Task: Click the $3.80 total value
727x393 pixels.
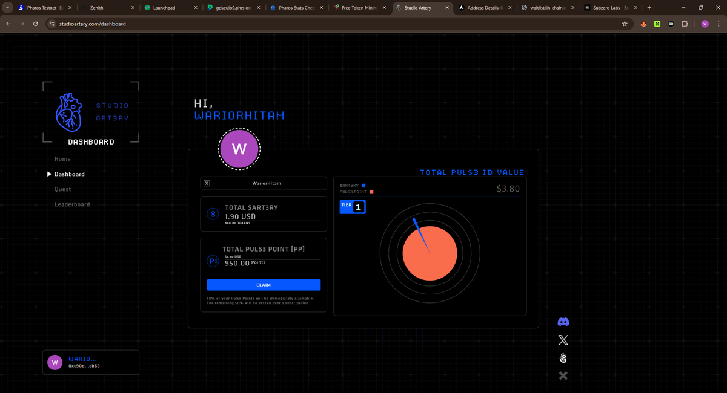Action: coord(508,189)
